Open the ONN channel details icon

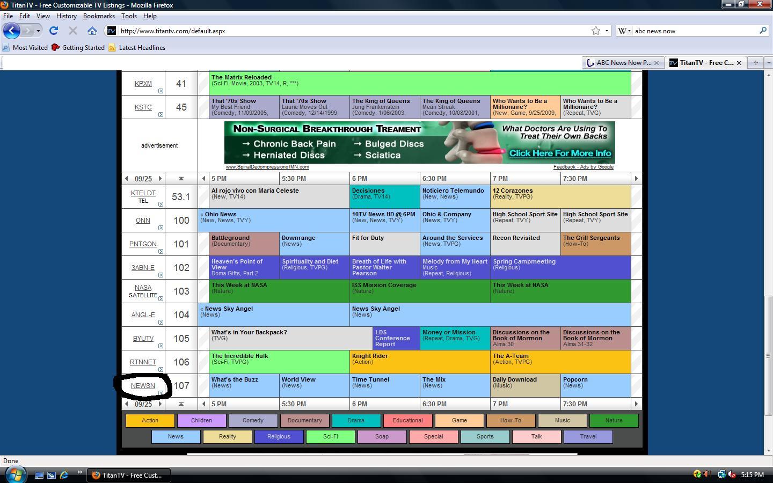(161, 228)
